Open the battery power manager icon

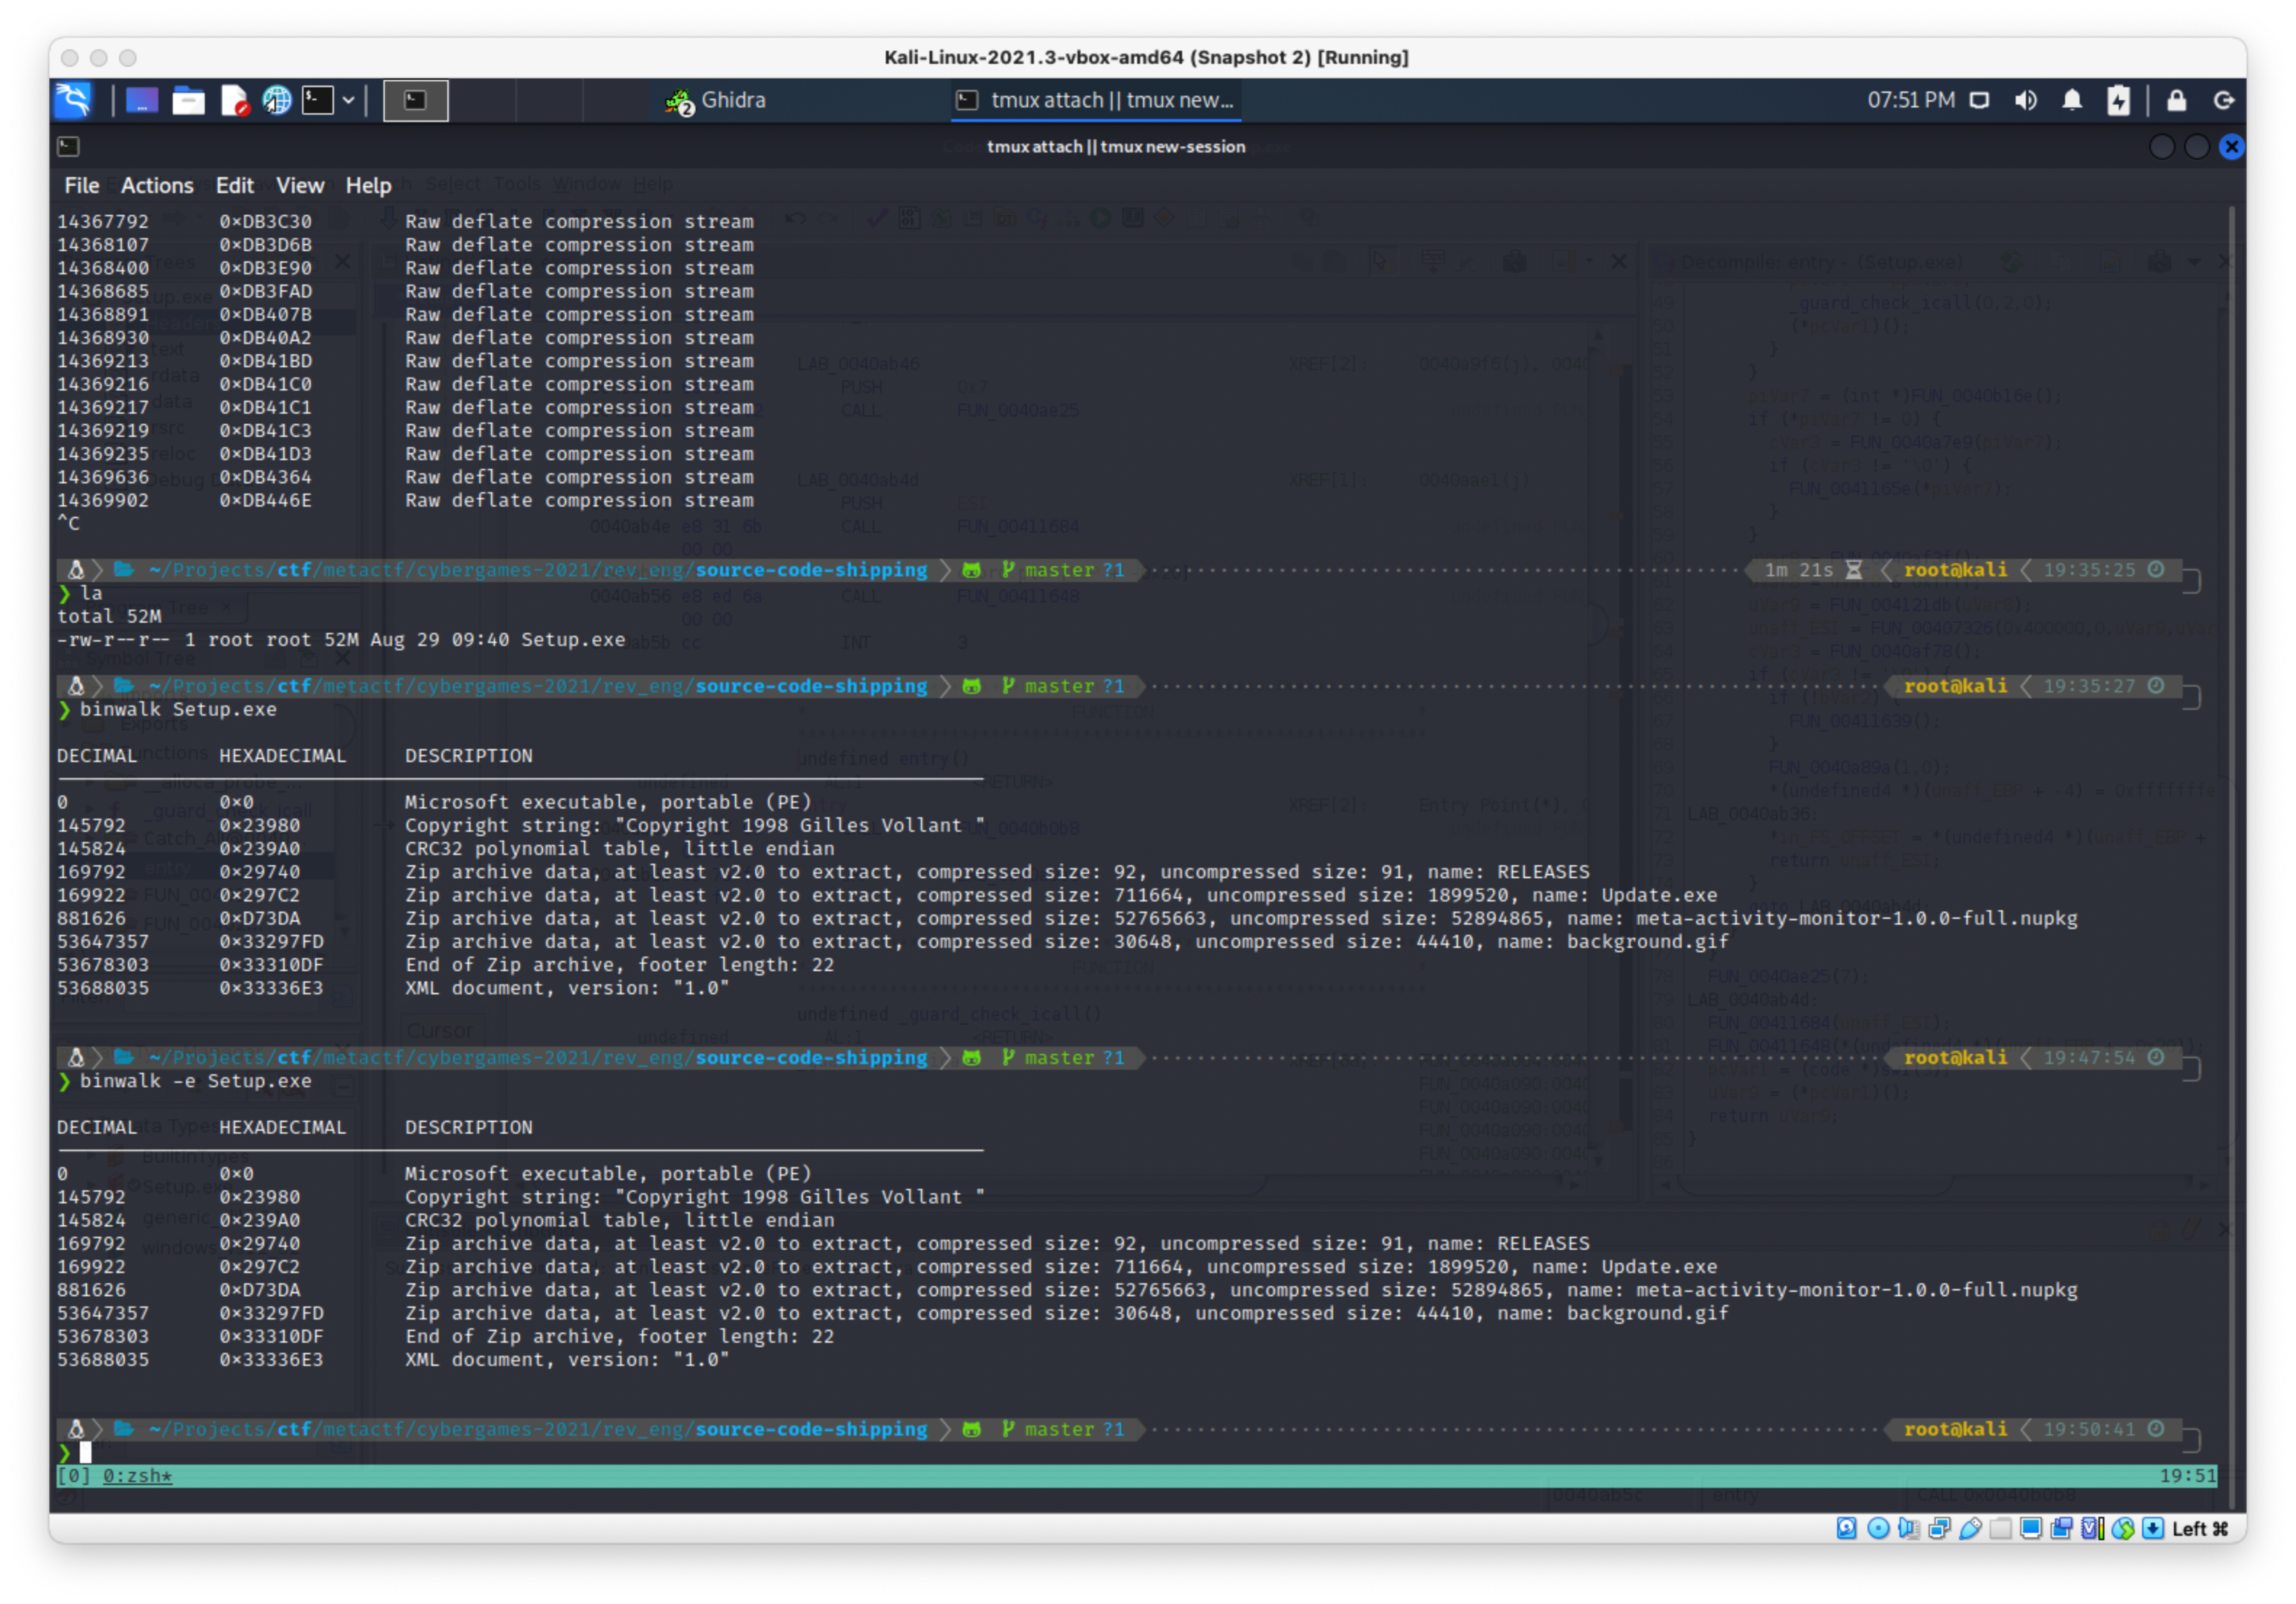tap(2119, 100)
